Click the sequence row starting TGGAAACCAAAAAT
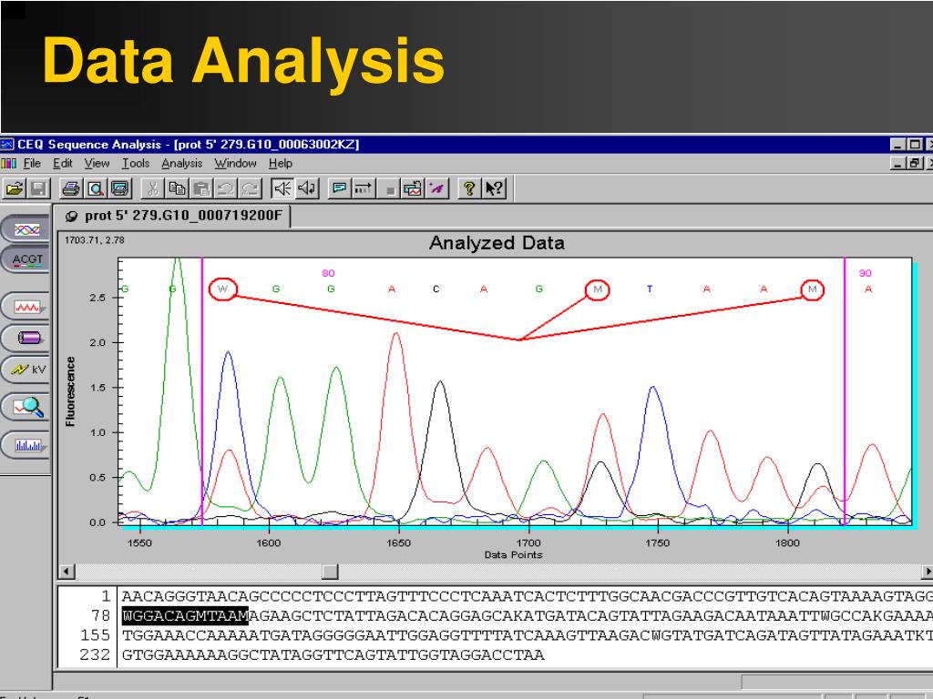Viewport: 933px width, 699px height. [x=526, y=635]
